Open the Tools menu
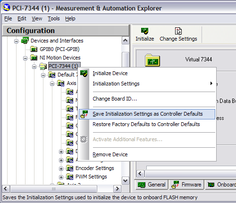The image size is (236, 203). coord(54,18)
